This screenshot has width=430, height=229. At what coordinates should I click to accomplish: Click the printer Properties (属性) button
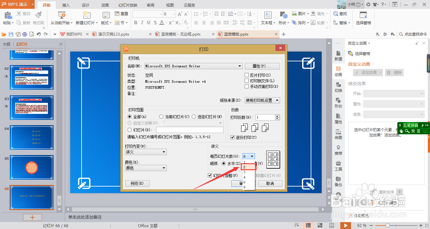(x=262, y=66)
